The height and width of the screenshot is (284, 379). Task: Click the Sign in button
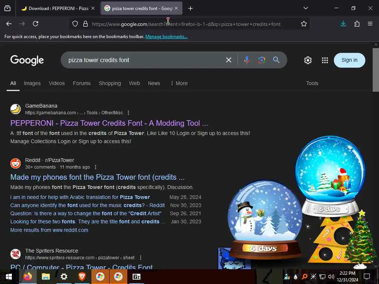(349, 60)
